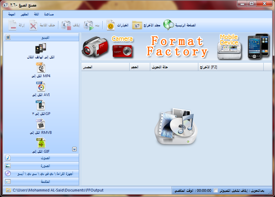Expand more video formats with the down arrow
275x197 pixels.
[74, 149]
